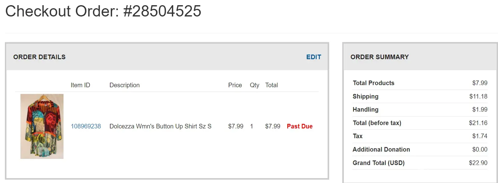Click the Item ID column header

[x=80, y=85]
